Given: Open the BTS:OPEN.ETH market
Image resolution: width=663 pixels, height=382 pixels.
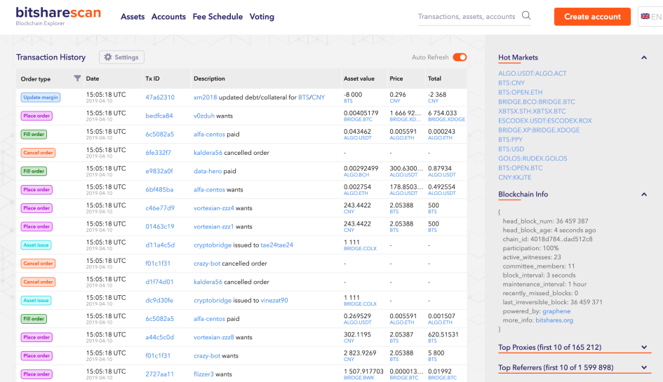Looking at the screenshot, I should click(x=520, y=92).
